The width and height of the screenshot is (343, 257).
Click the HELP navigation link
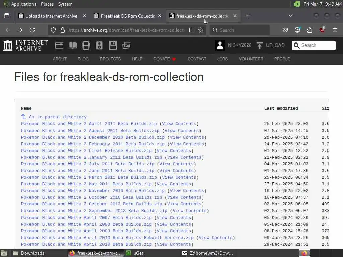(x=137, y=59)
